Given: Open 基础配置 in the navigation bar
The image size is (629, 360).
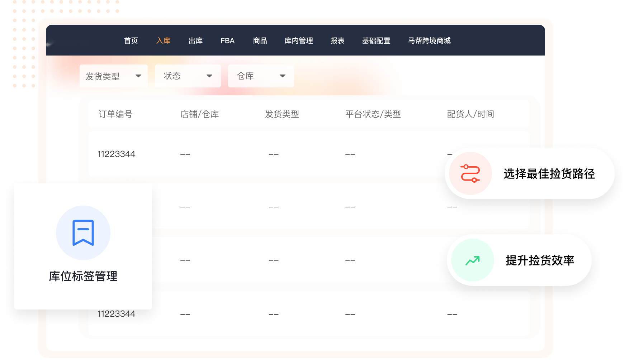Looking at the screenshot, I should point(376,41).
